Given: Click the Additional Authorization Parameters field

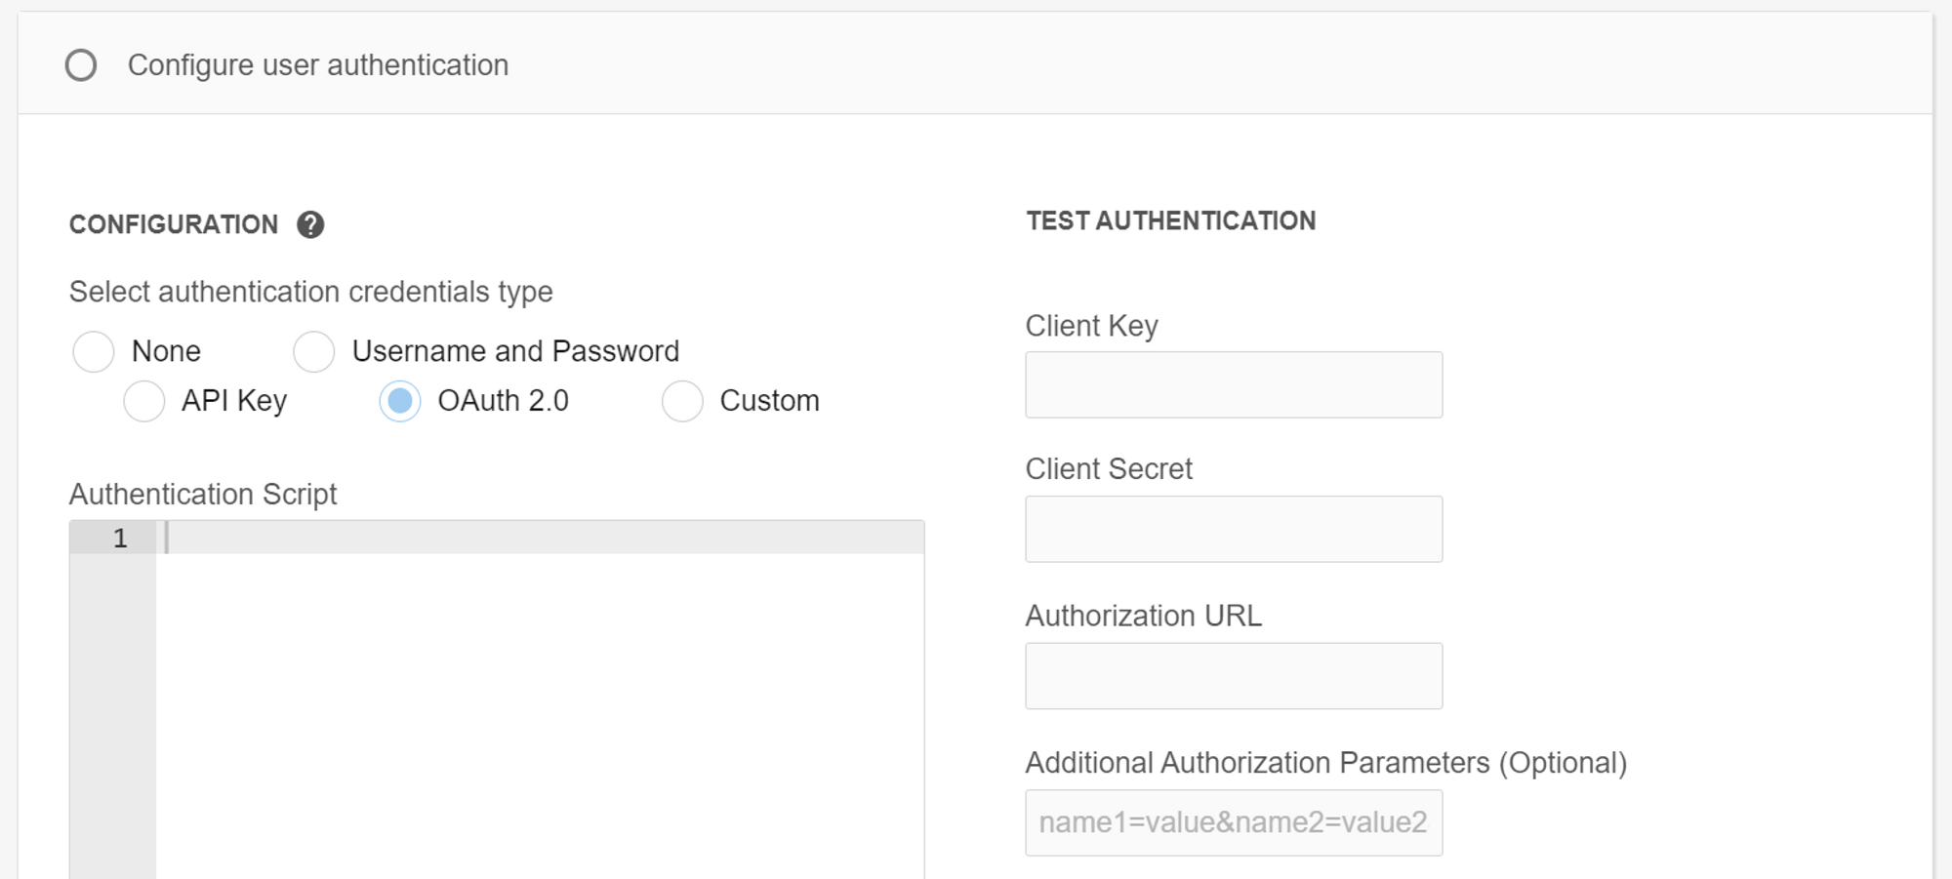Looking at the screenshot, I should pyautogui.click(x=1234, y=822).
